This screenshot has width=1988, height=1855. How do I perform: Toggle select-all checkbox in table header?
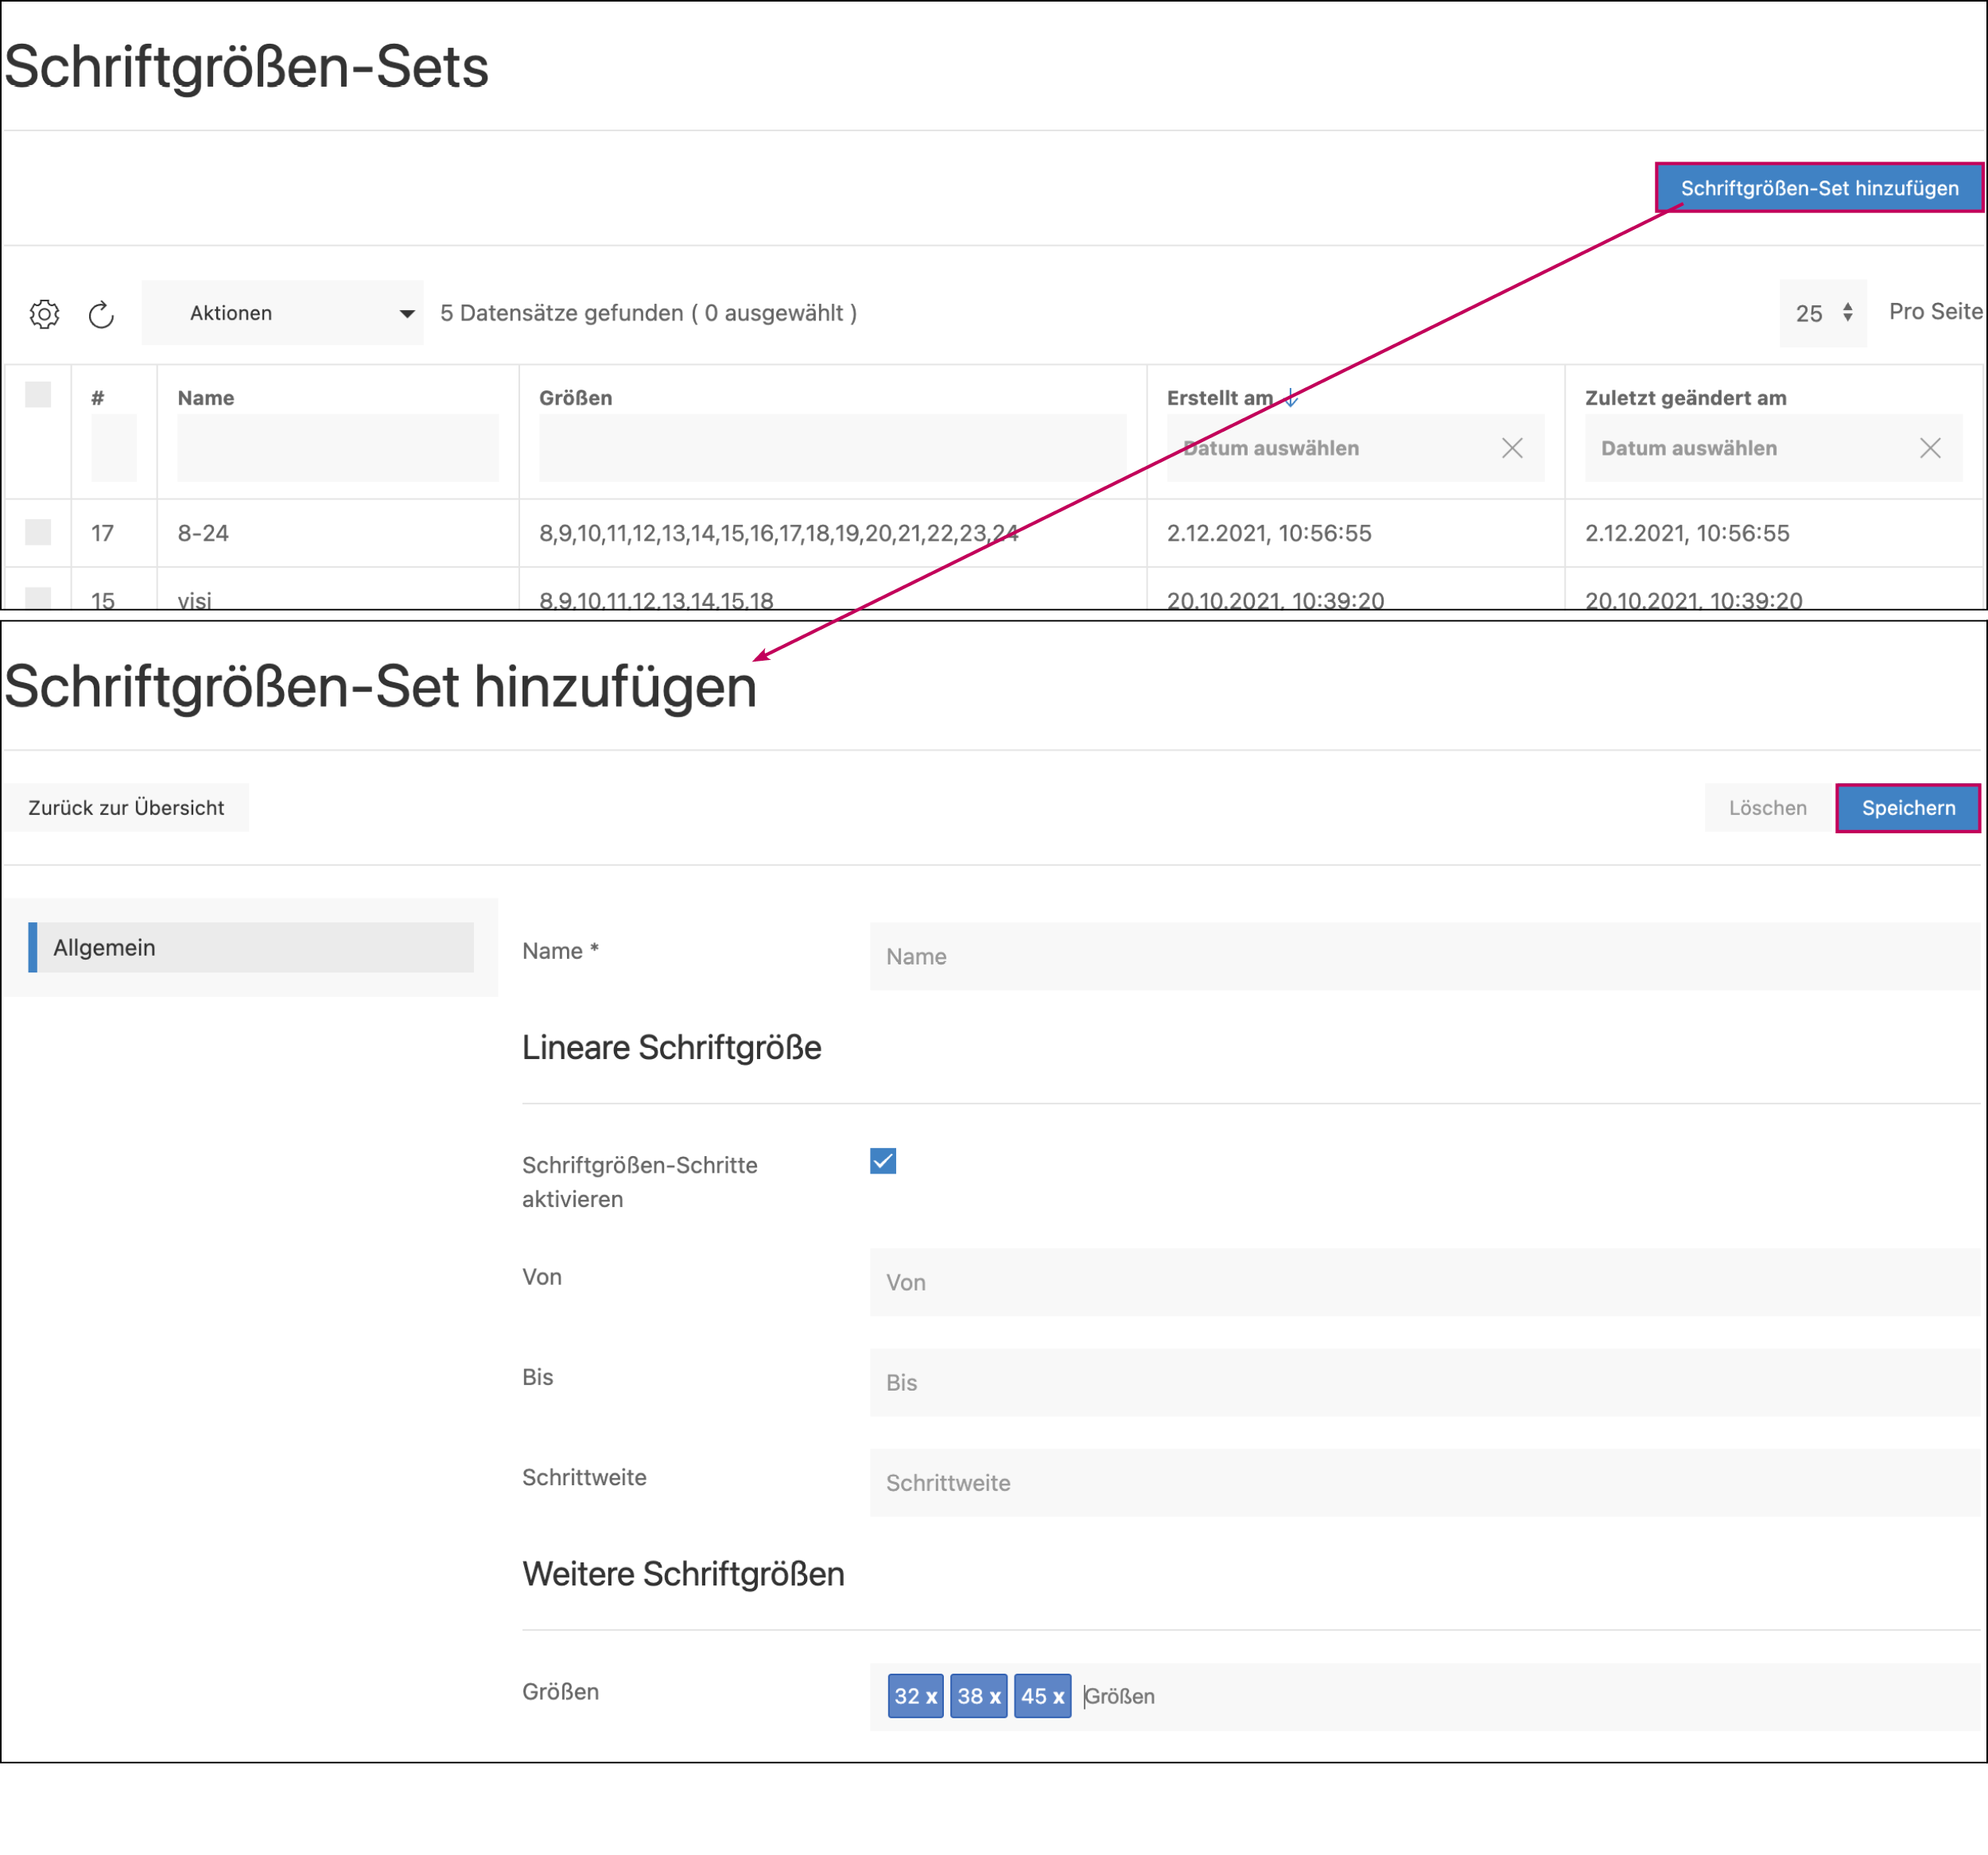[x=38, y=395]
